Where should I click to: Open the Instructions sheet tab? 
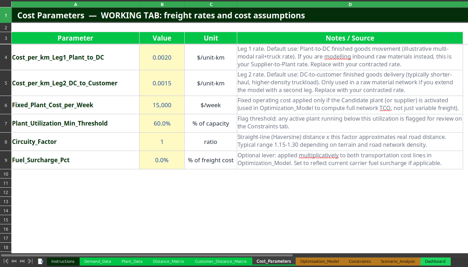point(63,261)
